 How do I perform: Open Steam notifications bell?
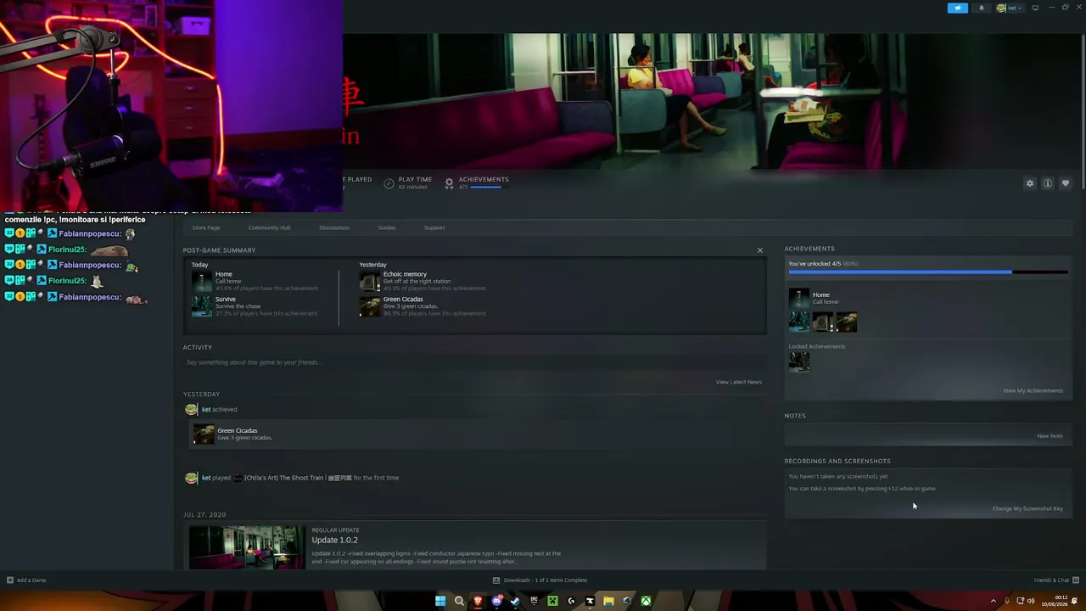click(982, 8)
